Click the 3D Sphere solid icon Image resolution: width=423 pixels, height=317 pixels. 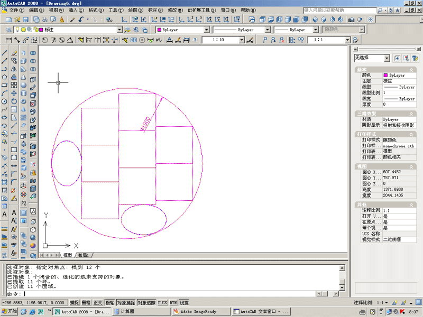point(23,85)
